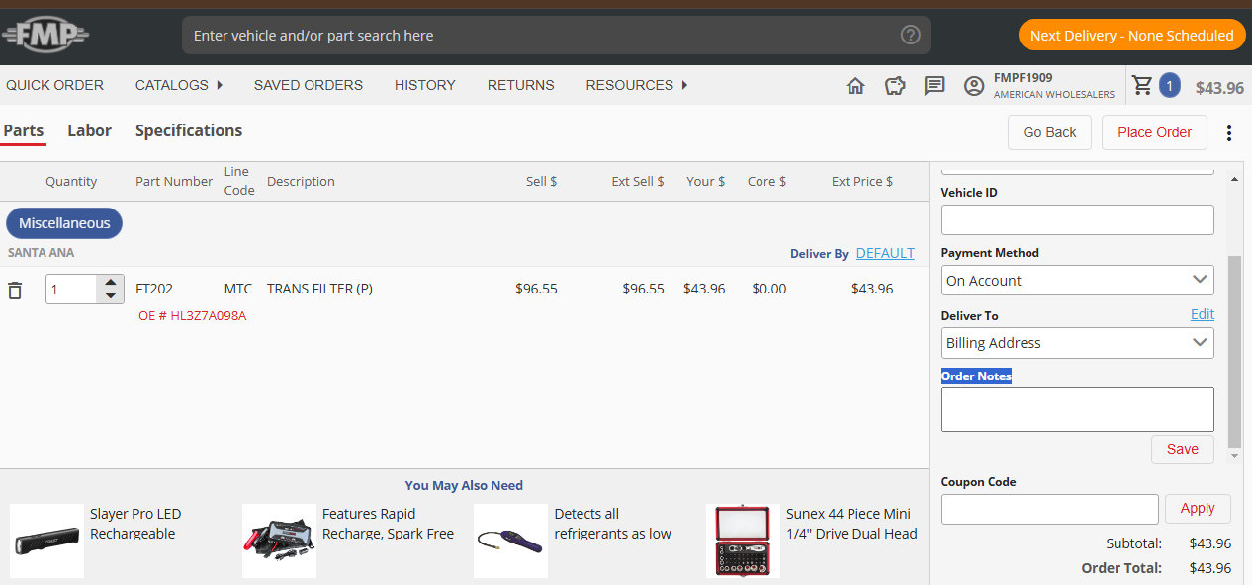Image resolution: width=1252 pixels, height=585 pixels.
Task: Open Quick Order
Action: click(54, 85)
